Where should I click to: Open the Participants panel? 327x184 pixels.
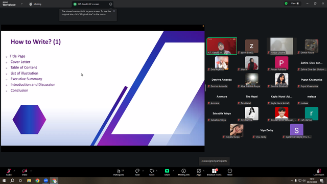click(x=119, y=172)
